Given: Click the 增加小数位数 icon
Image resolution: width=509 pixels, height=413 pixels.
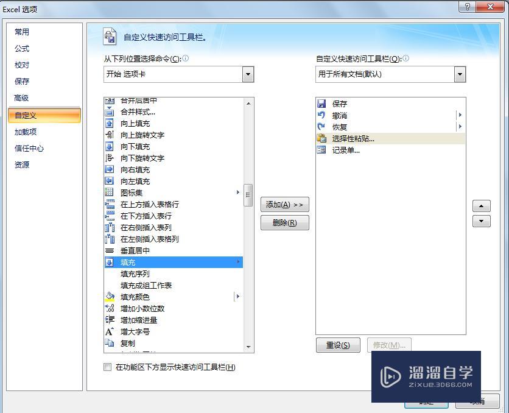Looking at the screenshot, I should [x=110, y=308].
